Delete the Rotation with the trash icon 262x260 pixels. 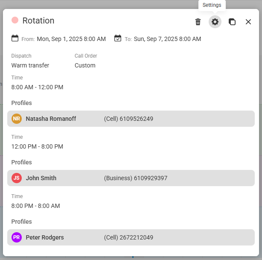coord(198,22)
